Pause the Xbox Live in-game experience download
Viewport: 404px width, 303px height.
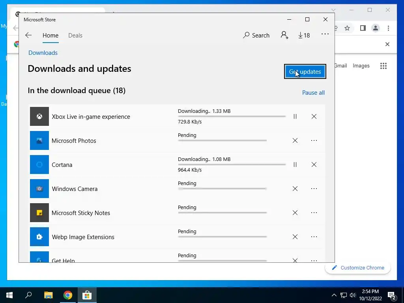click(x=295, y=116)
